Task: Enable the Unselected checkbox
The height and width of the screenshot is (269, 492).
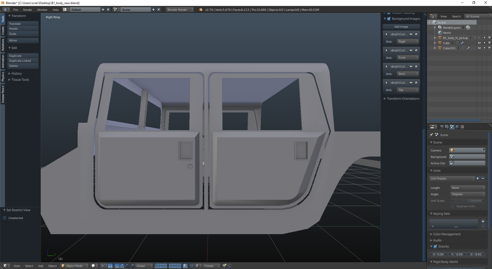Action: (5, 218)
